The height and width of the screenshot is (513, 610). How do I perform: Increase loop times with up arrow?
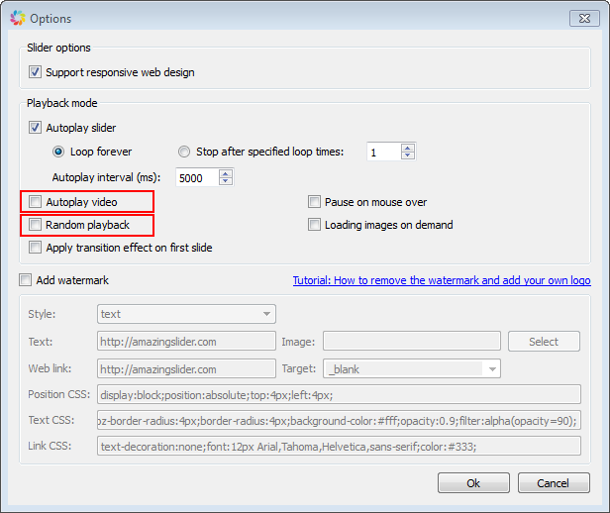[408, 148]
